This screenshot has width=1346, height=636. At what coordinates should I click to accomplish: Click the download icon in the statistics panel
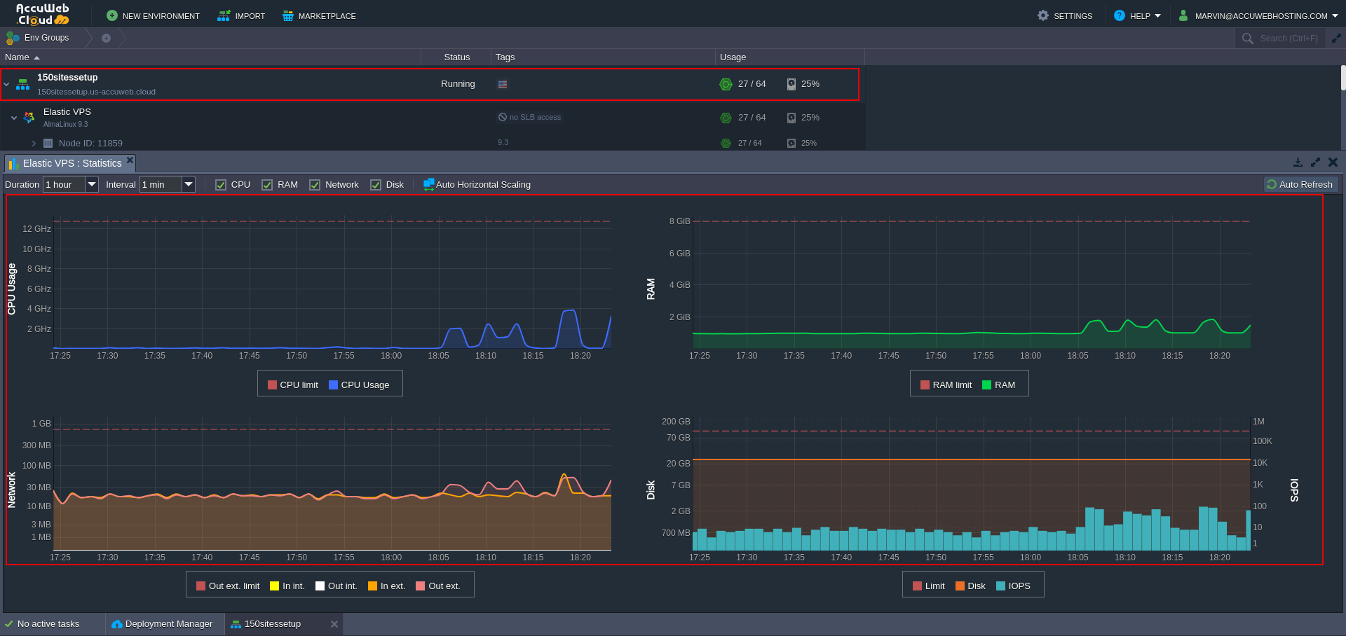coord(1298,163)
